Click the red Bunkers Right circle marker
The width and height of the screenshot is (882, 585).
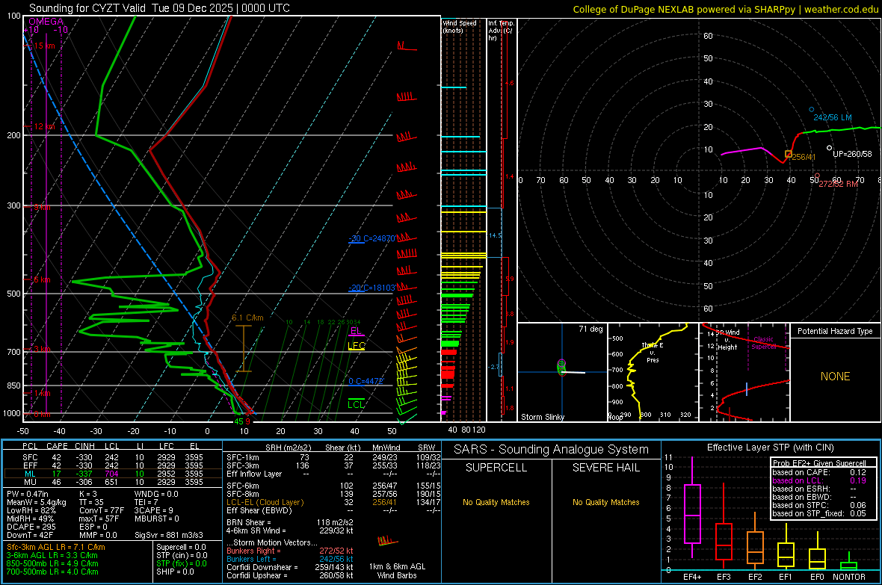pos(817,176)
